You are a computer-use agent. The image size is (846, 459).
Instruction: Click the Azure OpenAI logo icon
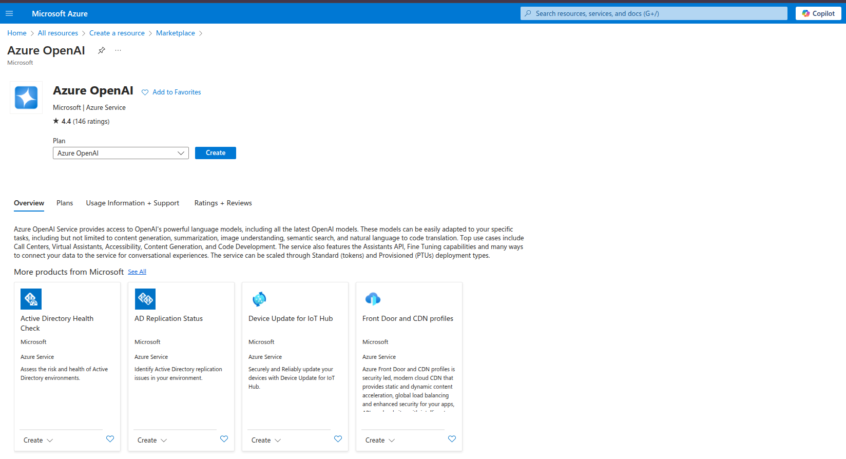tap(26, 98)
